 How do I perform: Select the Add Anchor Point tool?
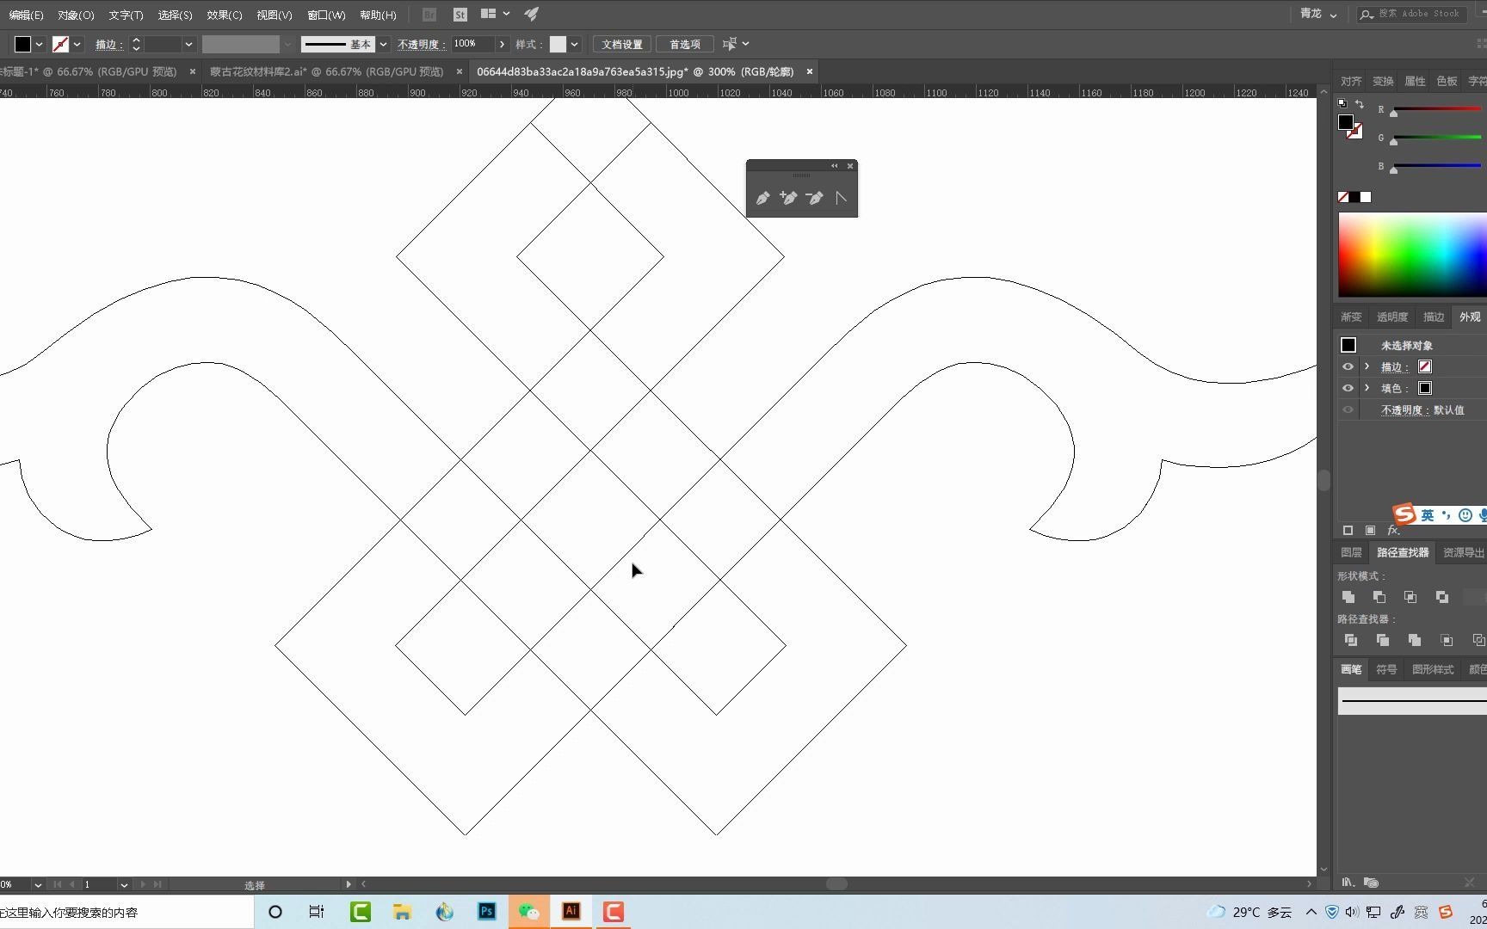pyautogui.click(x=788, y=198)
